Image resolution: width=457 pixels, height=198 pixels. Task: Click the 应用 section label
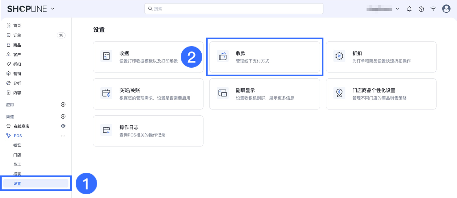coord(10,105)
